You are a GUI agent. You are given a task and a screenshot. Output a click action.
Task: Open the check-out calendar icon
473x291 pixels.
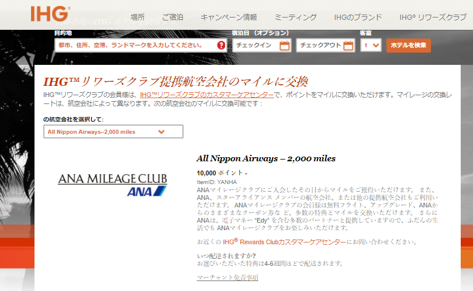[348, 46]
